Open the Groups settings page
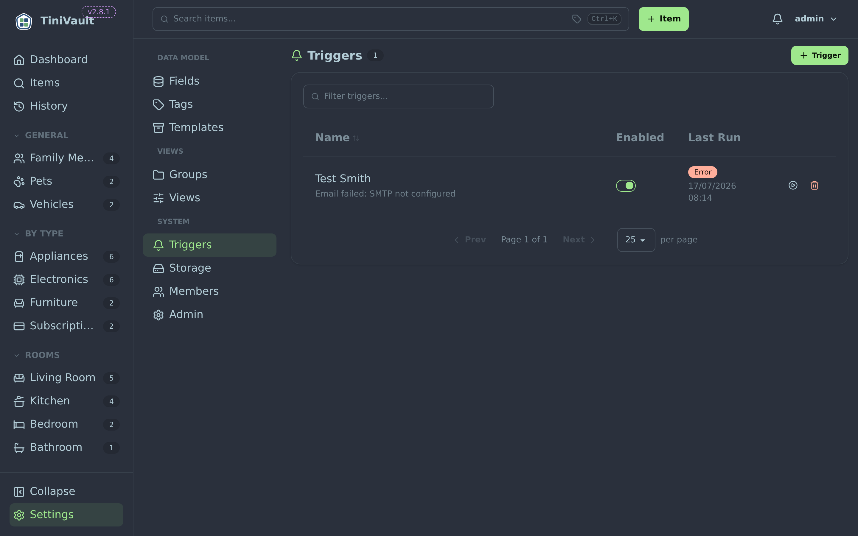The width and height of the screenshot is (858, 536). tap(209, 174)
